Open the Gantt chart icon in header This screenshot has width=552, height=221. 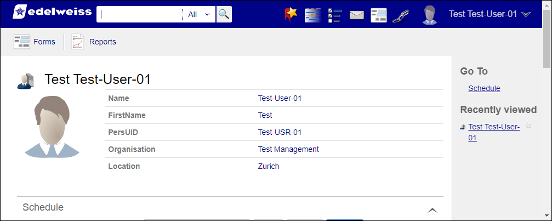pyautogui.click(x=312, y=15)
